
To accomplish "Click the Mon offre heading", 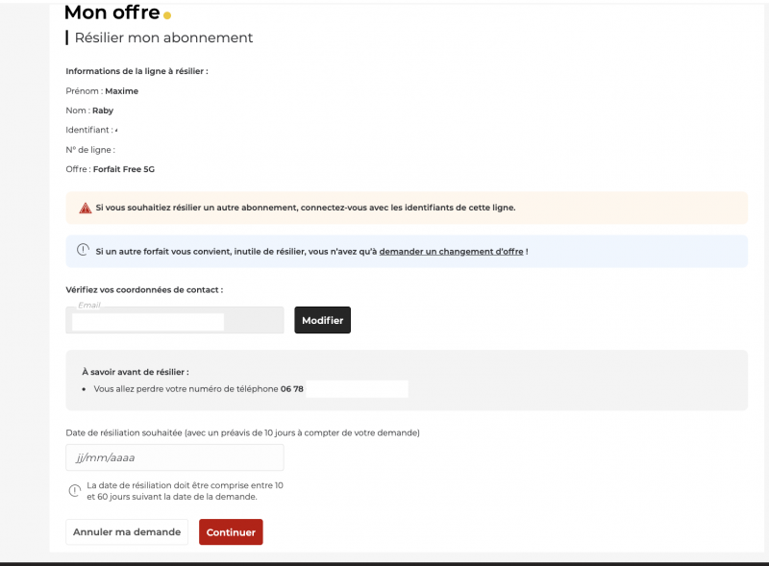I will (112, 12).
